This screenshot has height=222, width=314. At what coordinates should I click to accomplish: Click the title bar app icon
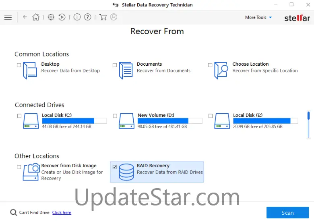[116, 5]
